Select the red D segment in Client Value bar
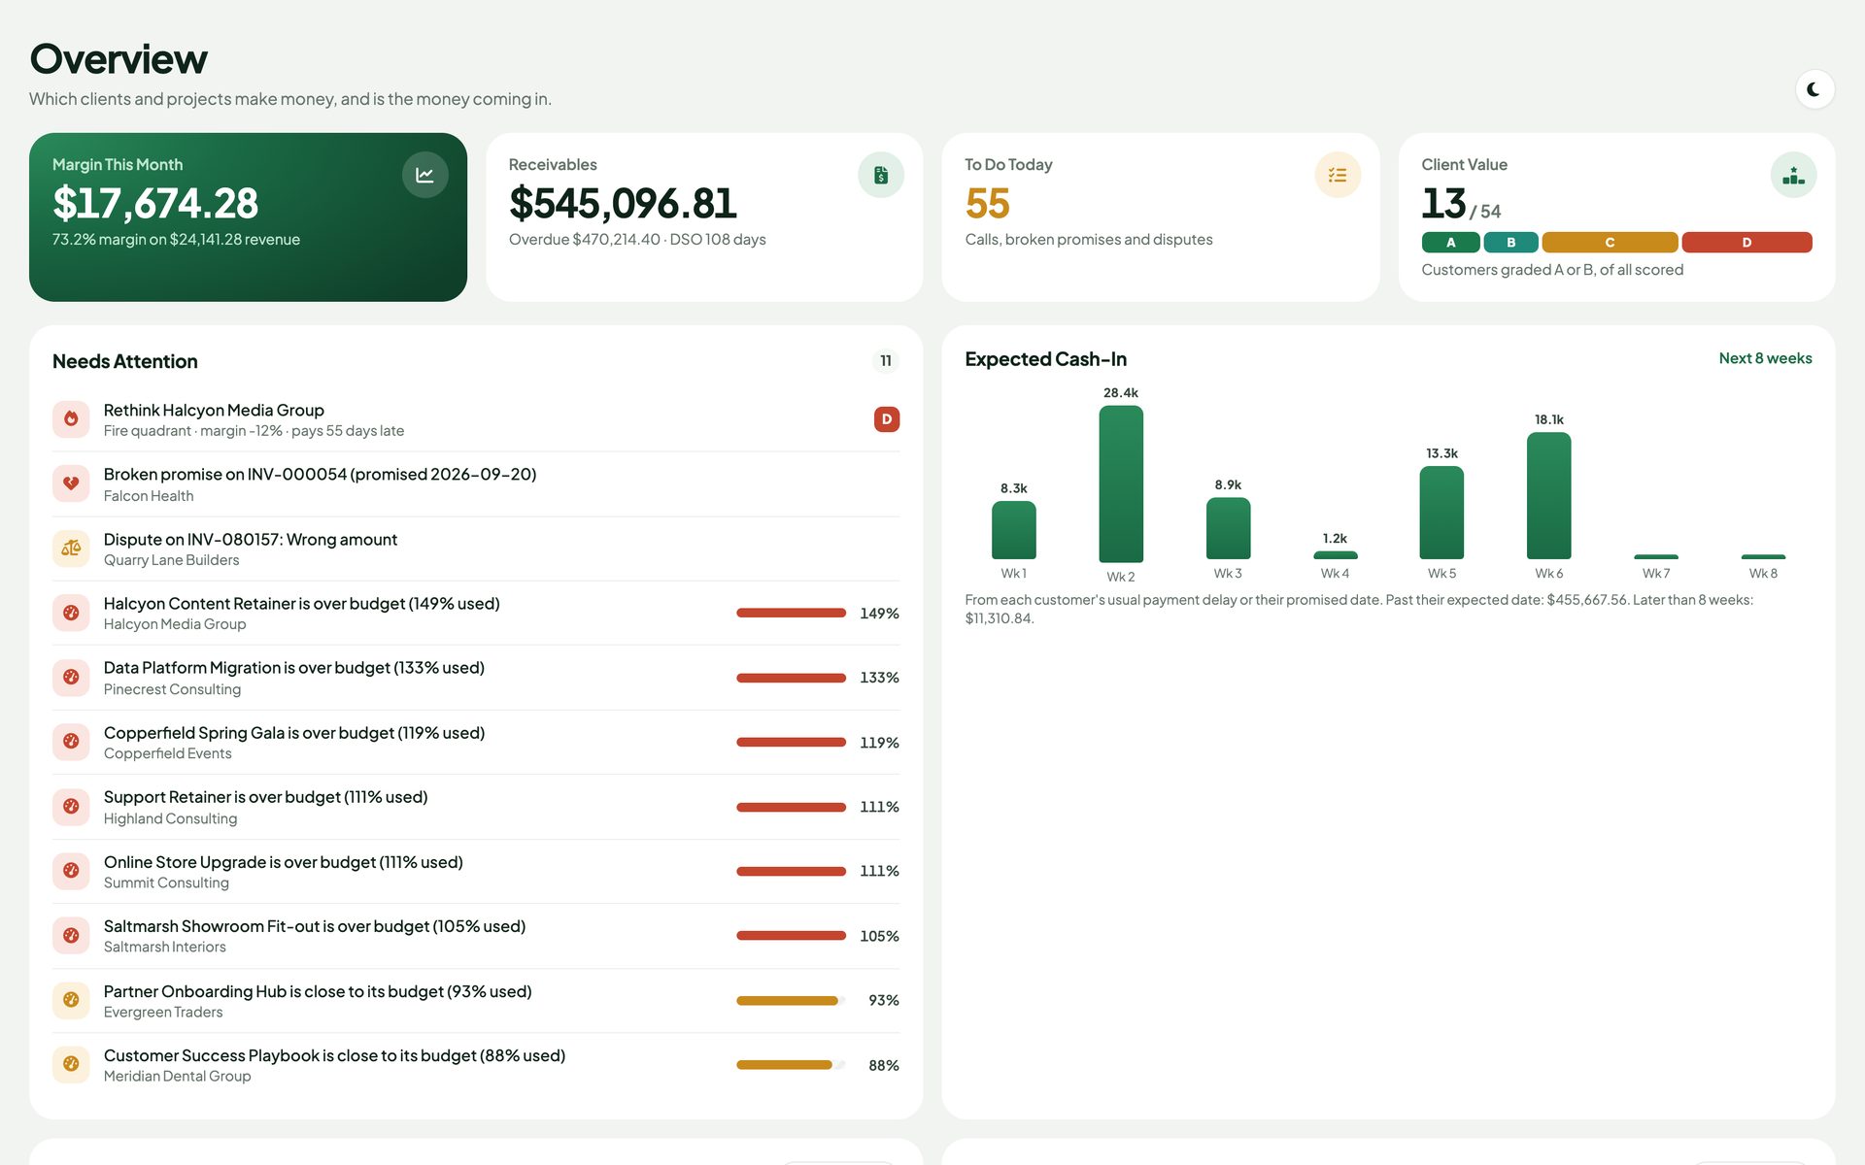Viewport: 1865px width, 1165px height. pyautogui.click(x=1746, y=243)
